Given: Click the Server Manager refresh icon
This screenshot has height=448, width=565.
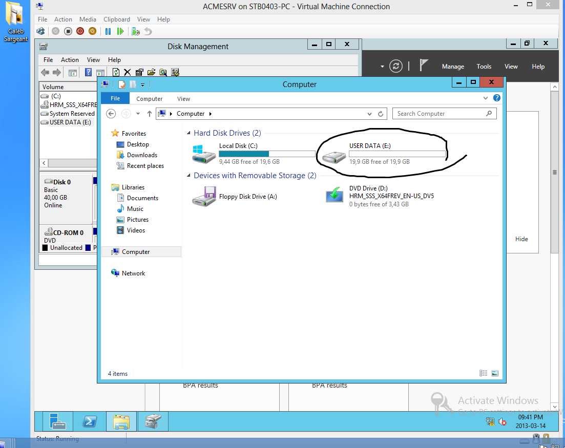Looking at the screenshot, I should point(395,66).
